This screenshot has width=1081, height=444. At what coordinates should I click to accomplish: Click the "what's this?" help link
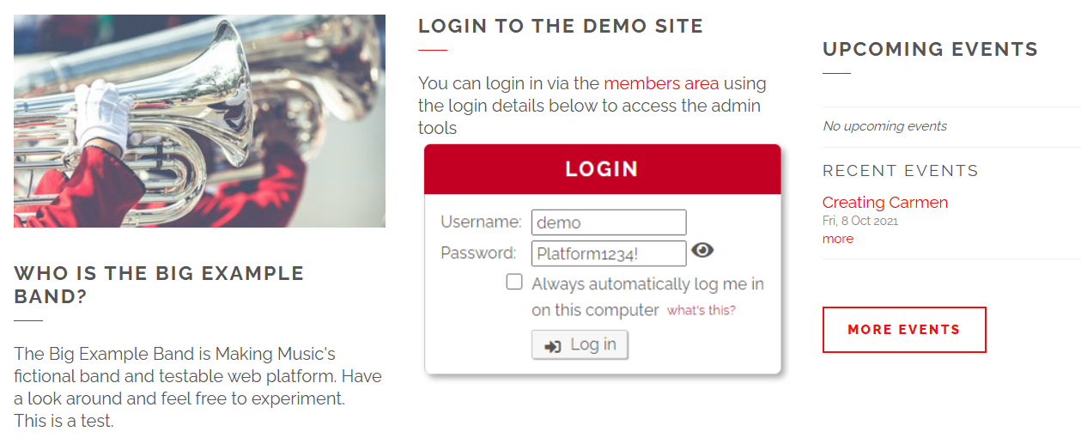tap(701, 310)
